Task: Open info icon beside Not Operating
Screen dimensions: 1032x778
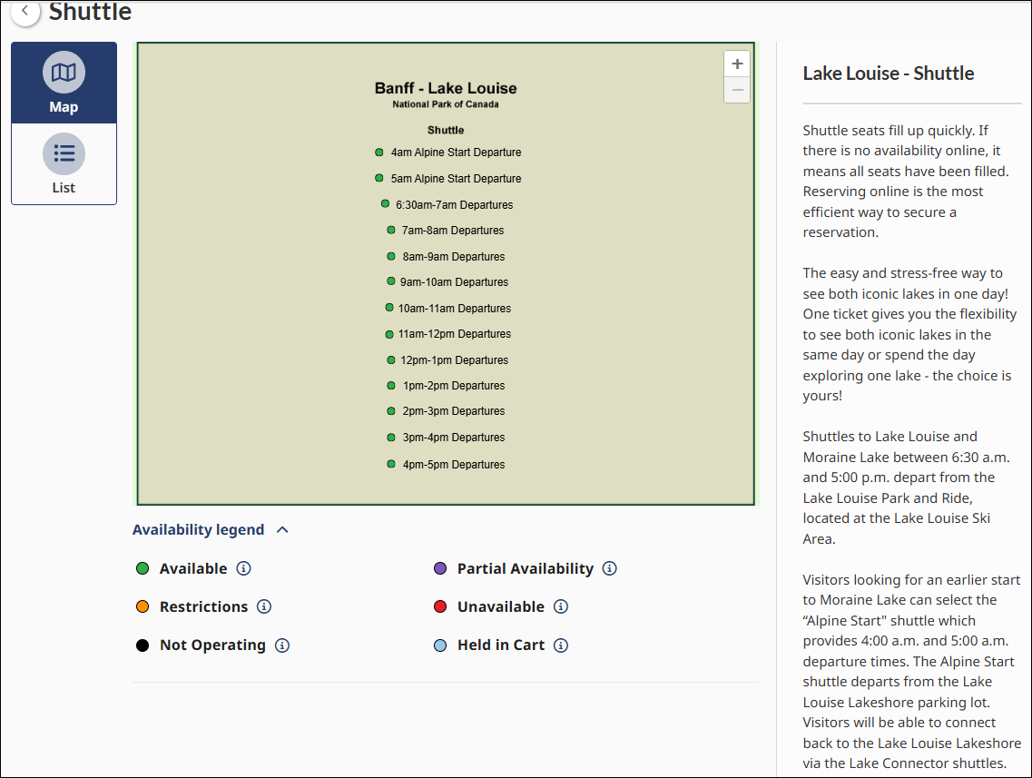Action: pyautogui.click(x=282, y=645)
